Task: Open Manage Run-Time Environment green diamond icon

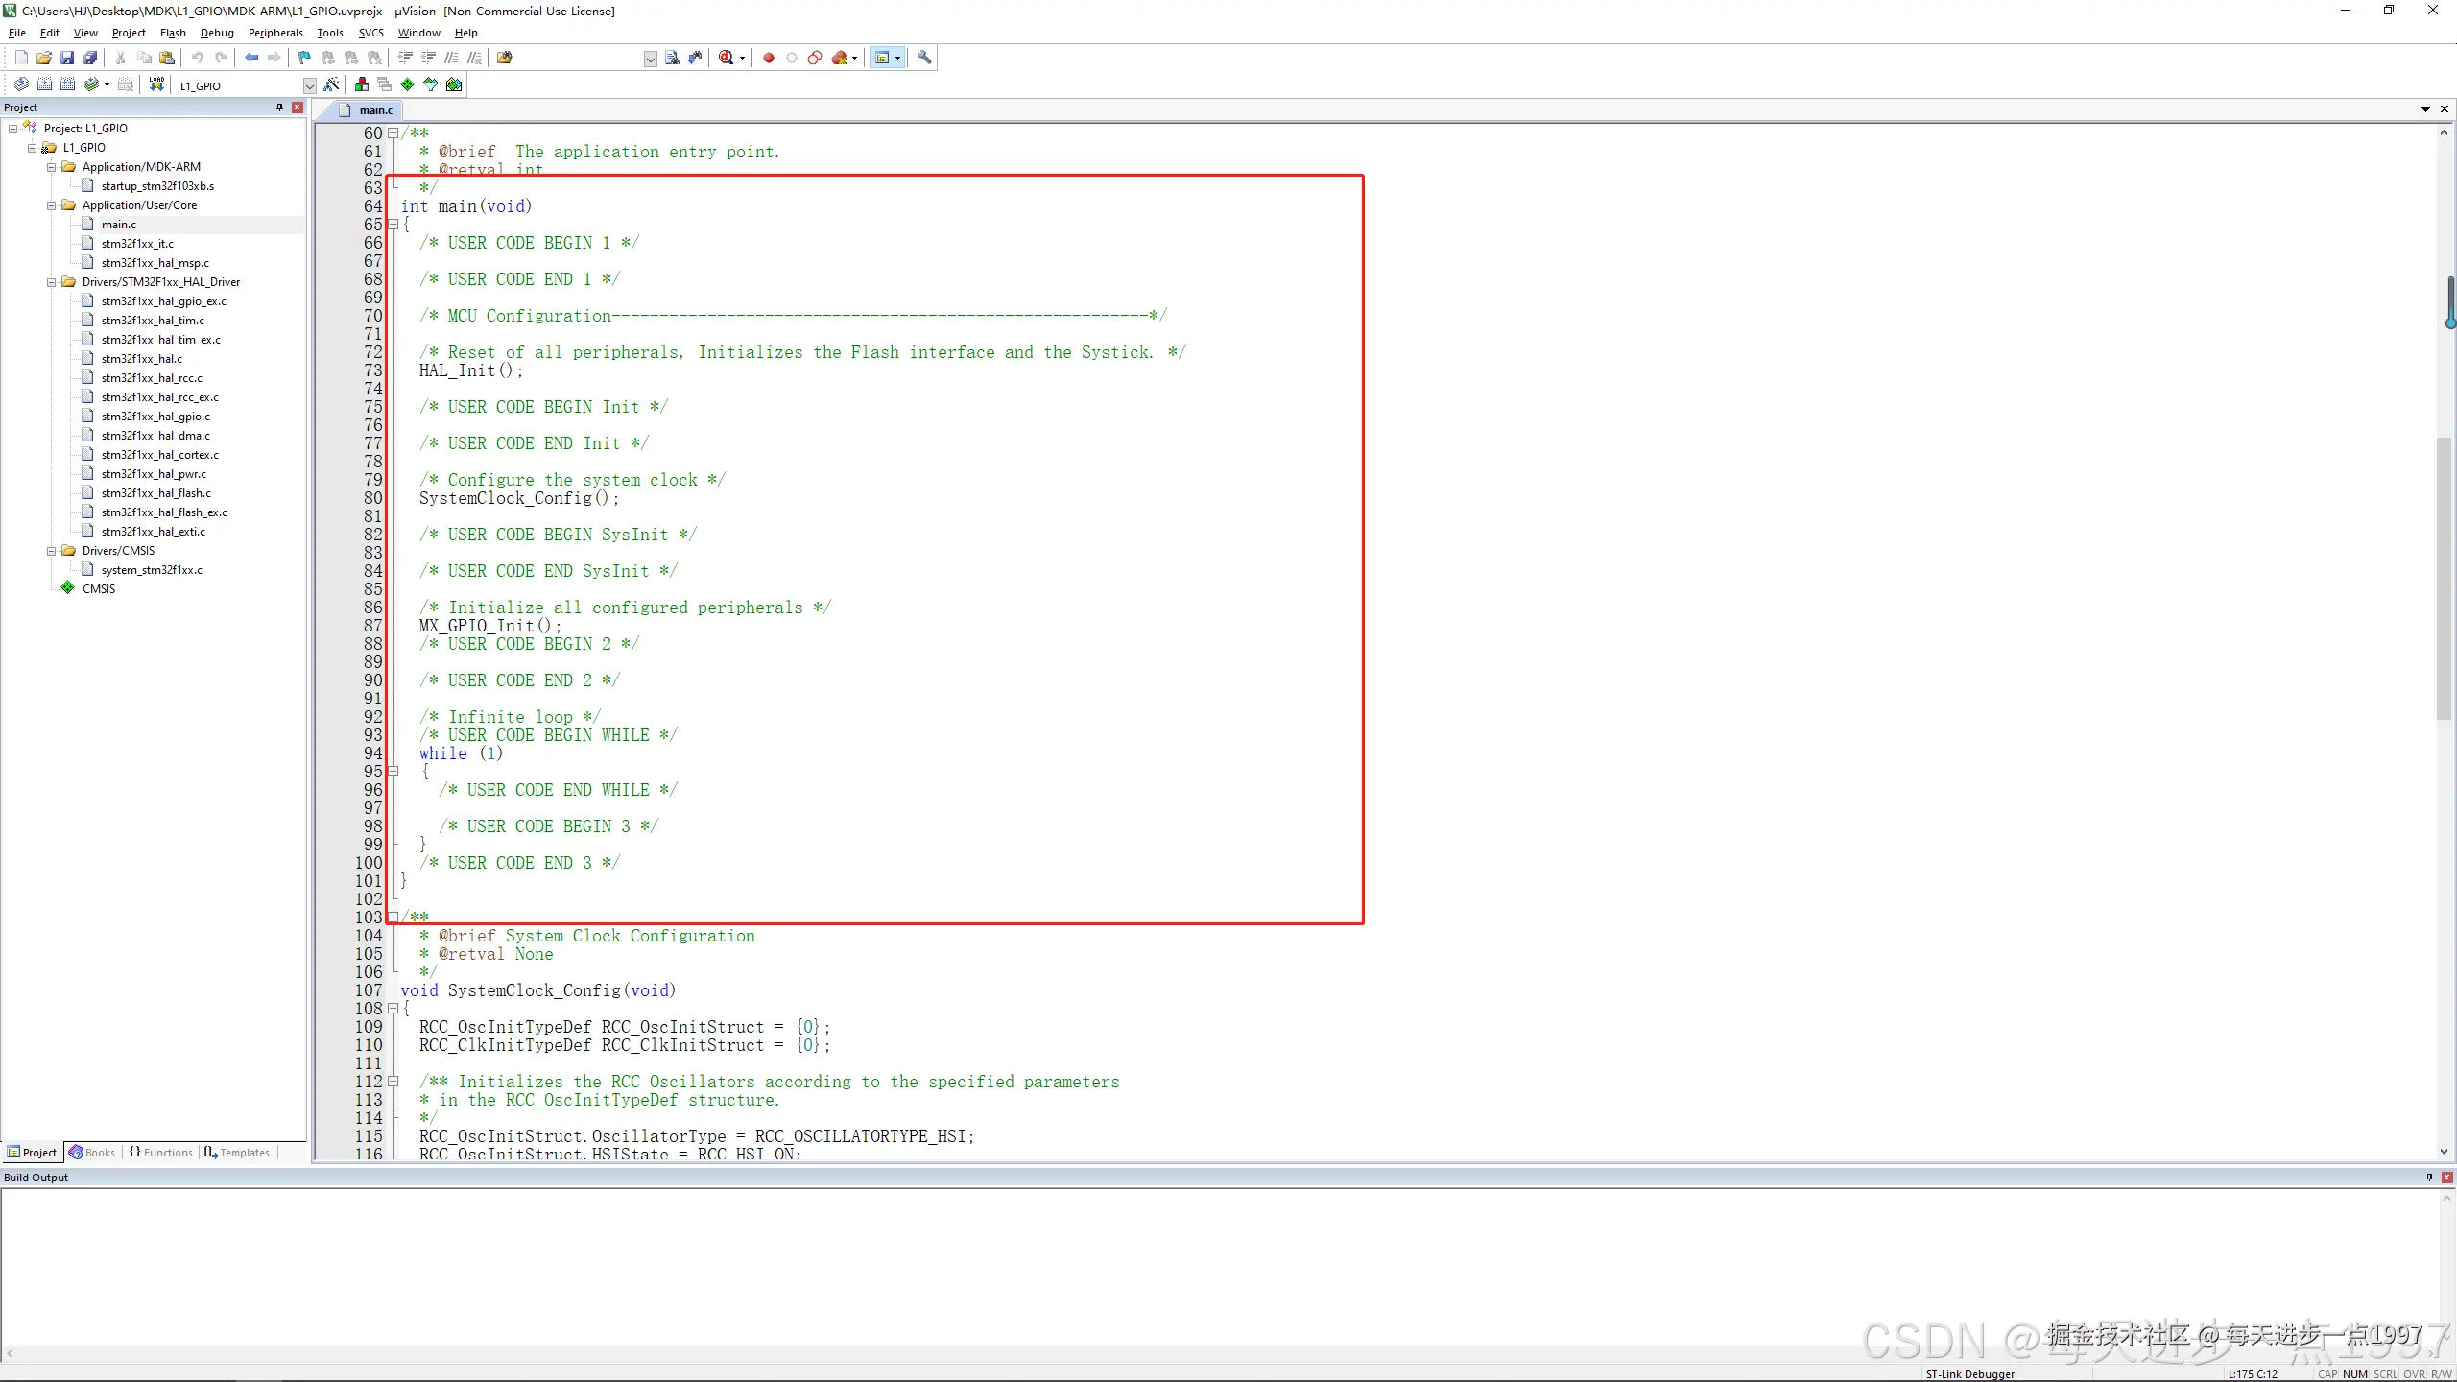Action: tap(408, 84)
